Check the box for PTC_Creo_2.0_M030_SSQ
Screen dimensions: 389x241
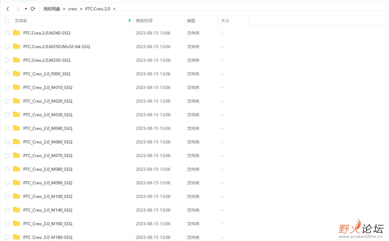coord(7,115)
